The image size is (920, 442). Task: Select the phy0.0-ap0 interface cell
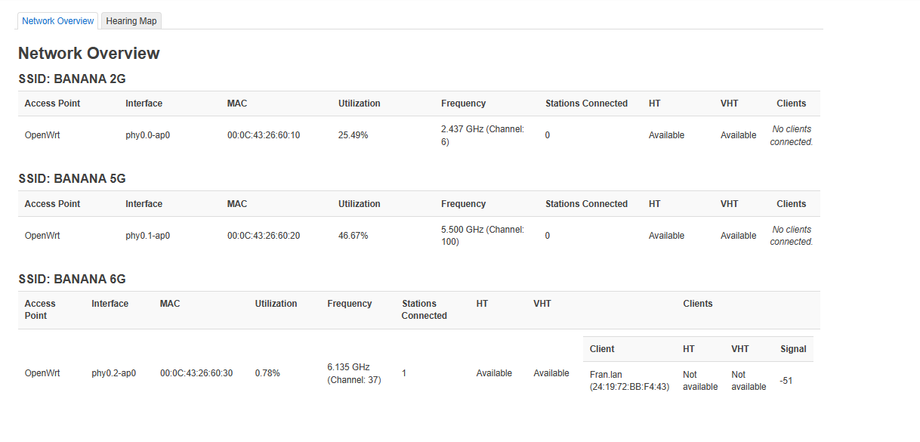pyautogui.click(x=147, y=135)
